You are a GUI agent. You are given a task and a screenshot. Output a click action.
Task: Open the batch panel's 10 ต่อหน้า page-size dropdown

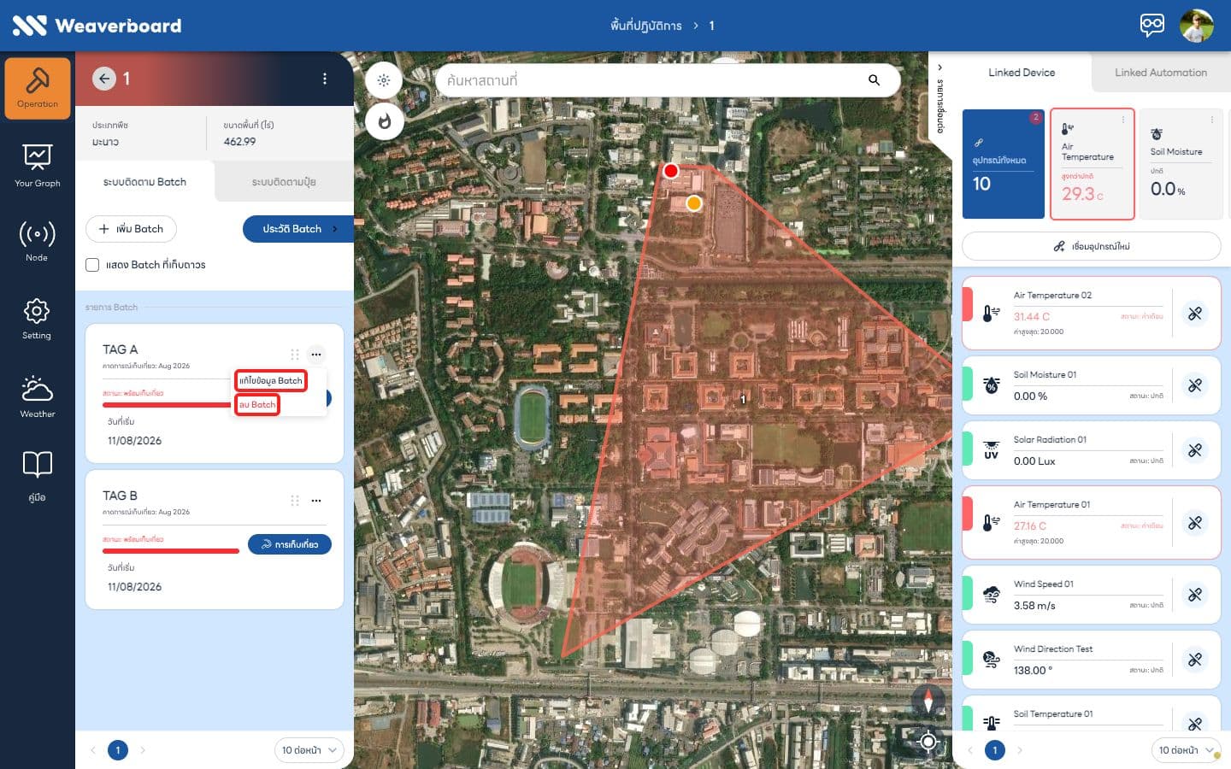(309, 750)
